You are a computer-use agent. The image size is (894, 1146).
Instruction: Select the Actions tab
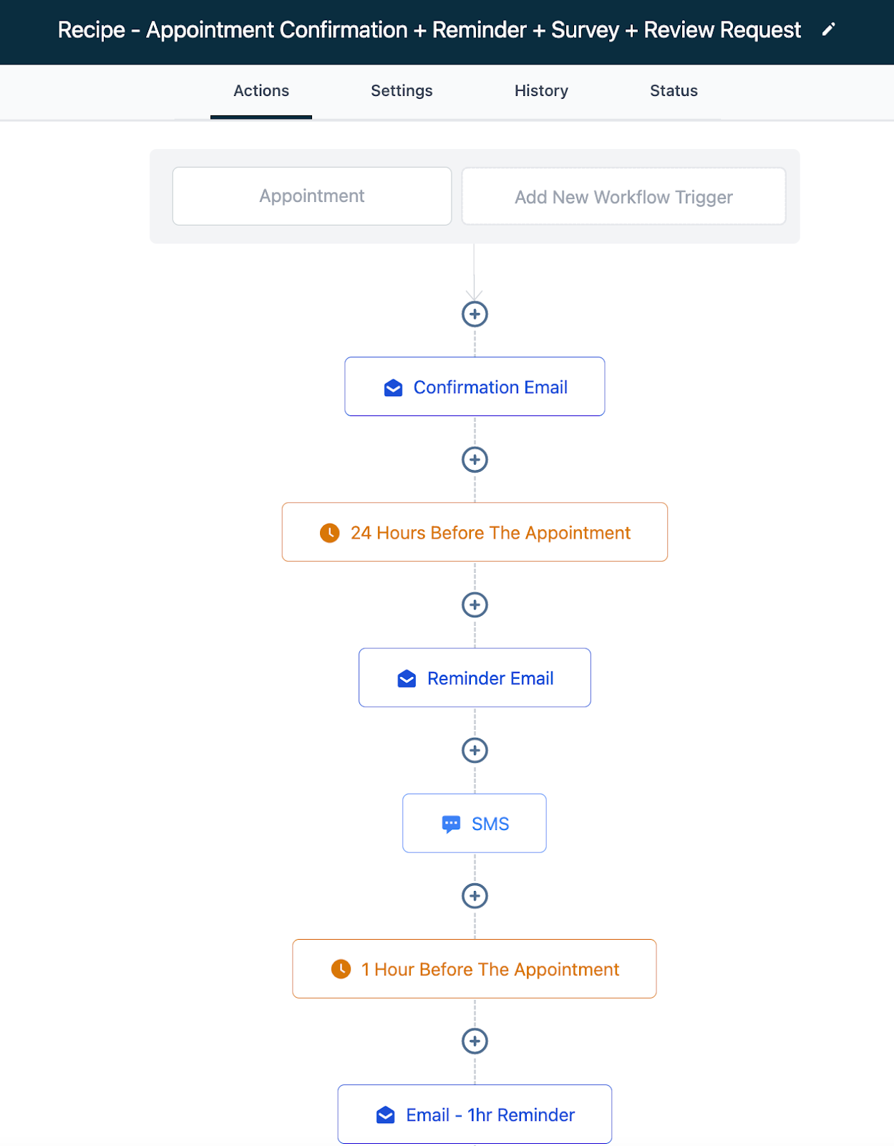[261, 91]
